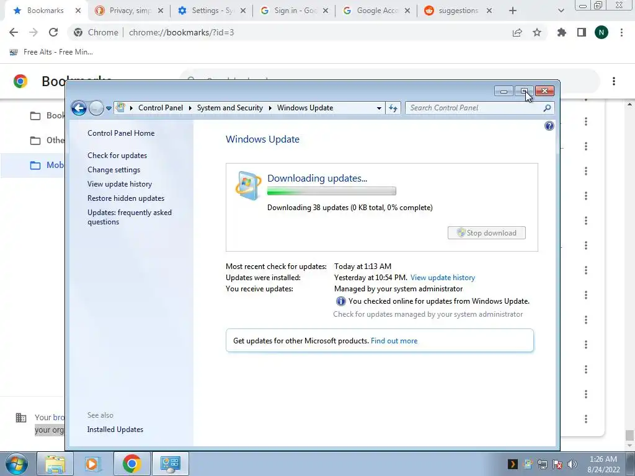
Task: Select Mobile bookmarks folder in Chrome sidebar
Action: pos(33,165)
